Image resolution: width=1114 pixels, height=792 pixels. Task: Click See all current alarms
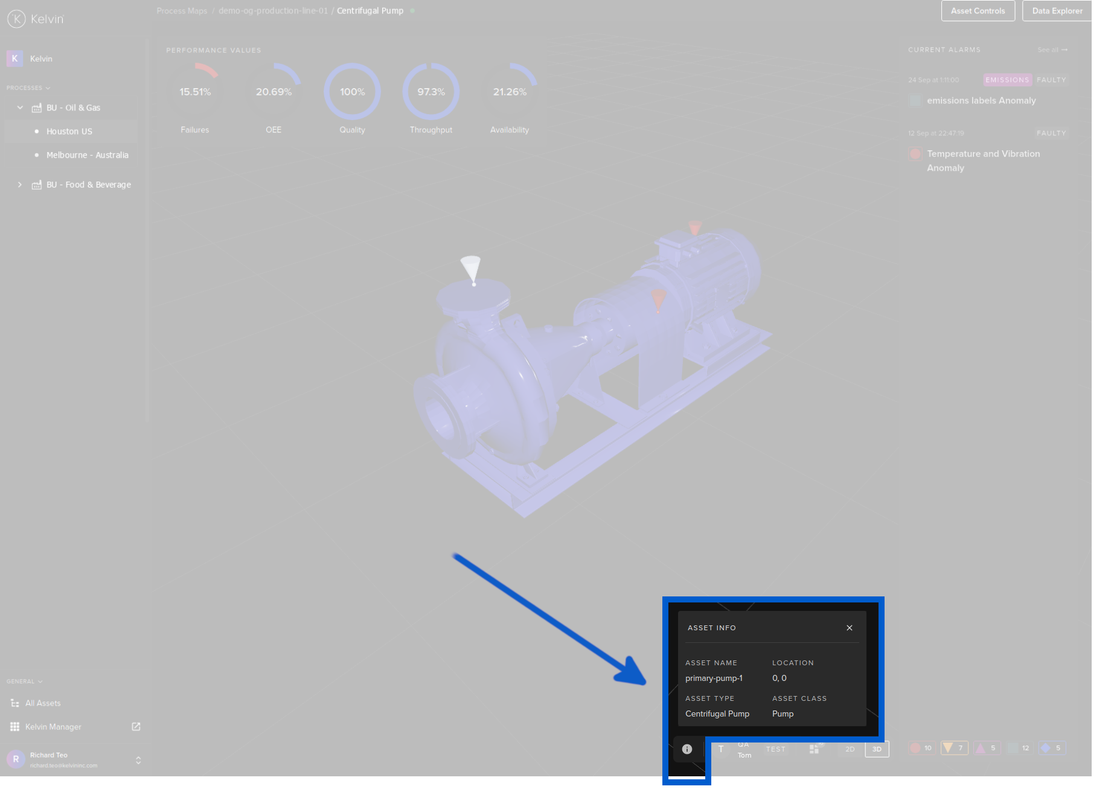pyautogui.click(x=1052, y=49)
